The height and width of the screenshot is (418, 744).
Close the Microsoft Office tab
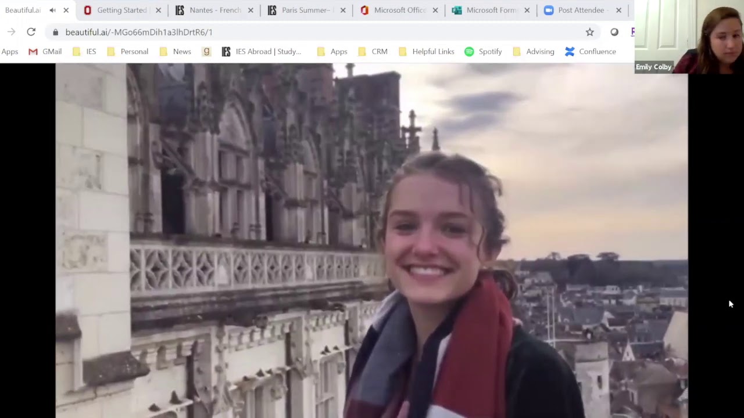(435, 10)
